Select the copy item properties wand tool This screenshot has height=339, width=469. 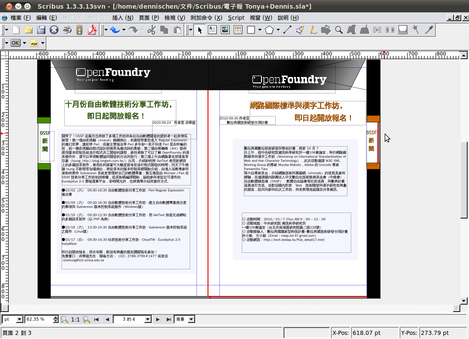coord(416,30)
